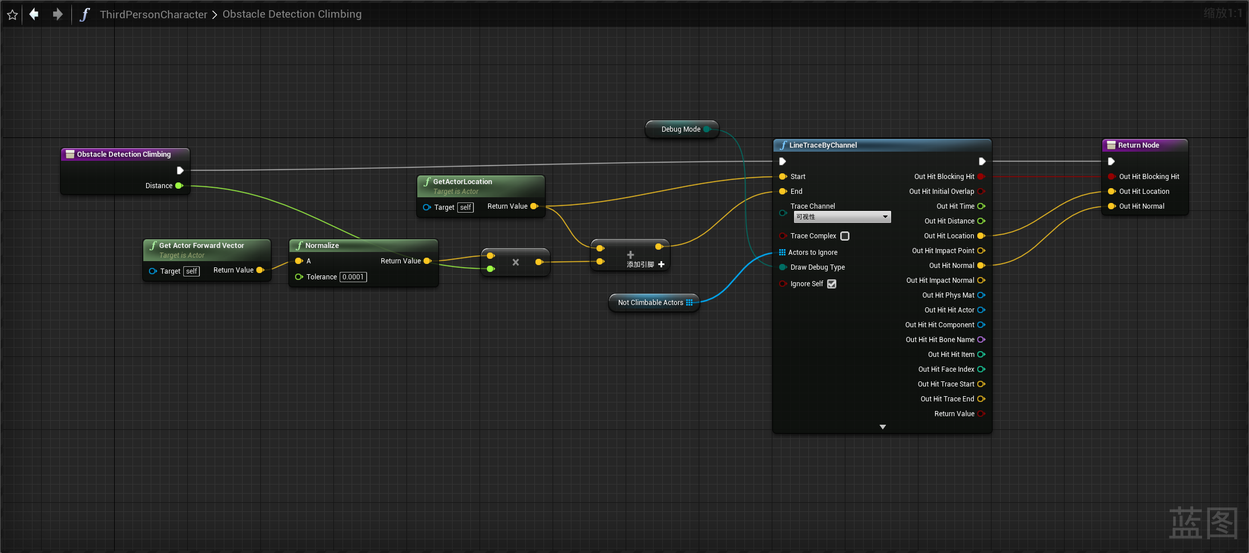Screen dimensions: 1249x553
Task: Navigate forward with the right arrow
Action: click(58, 14)
